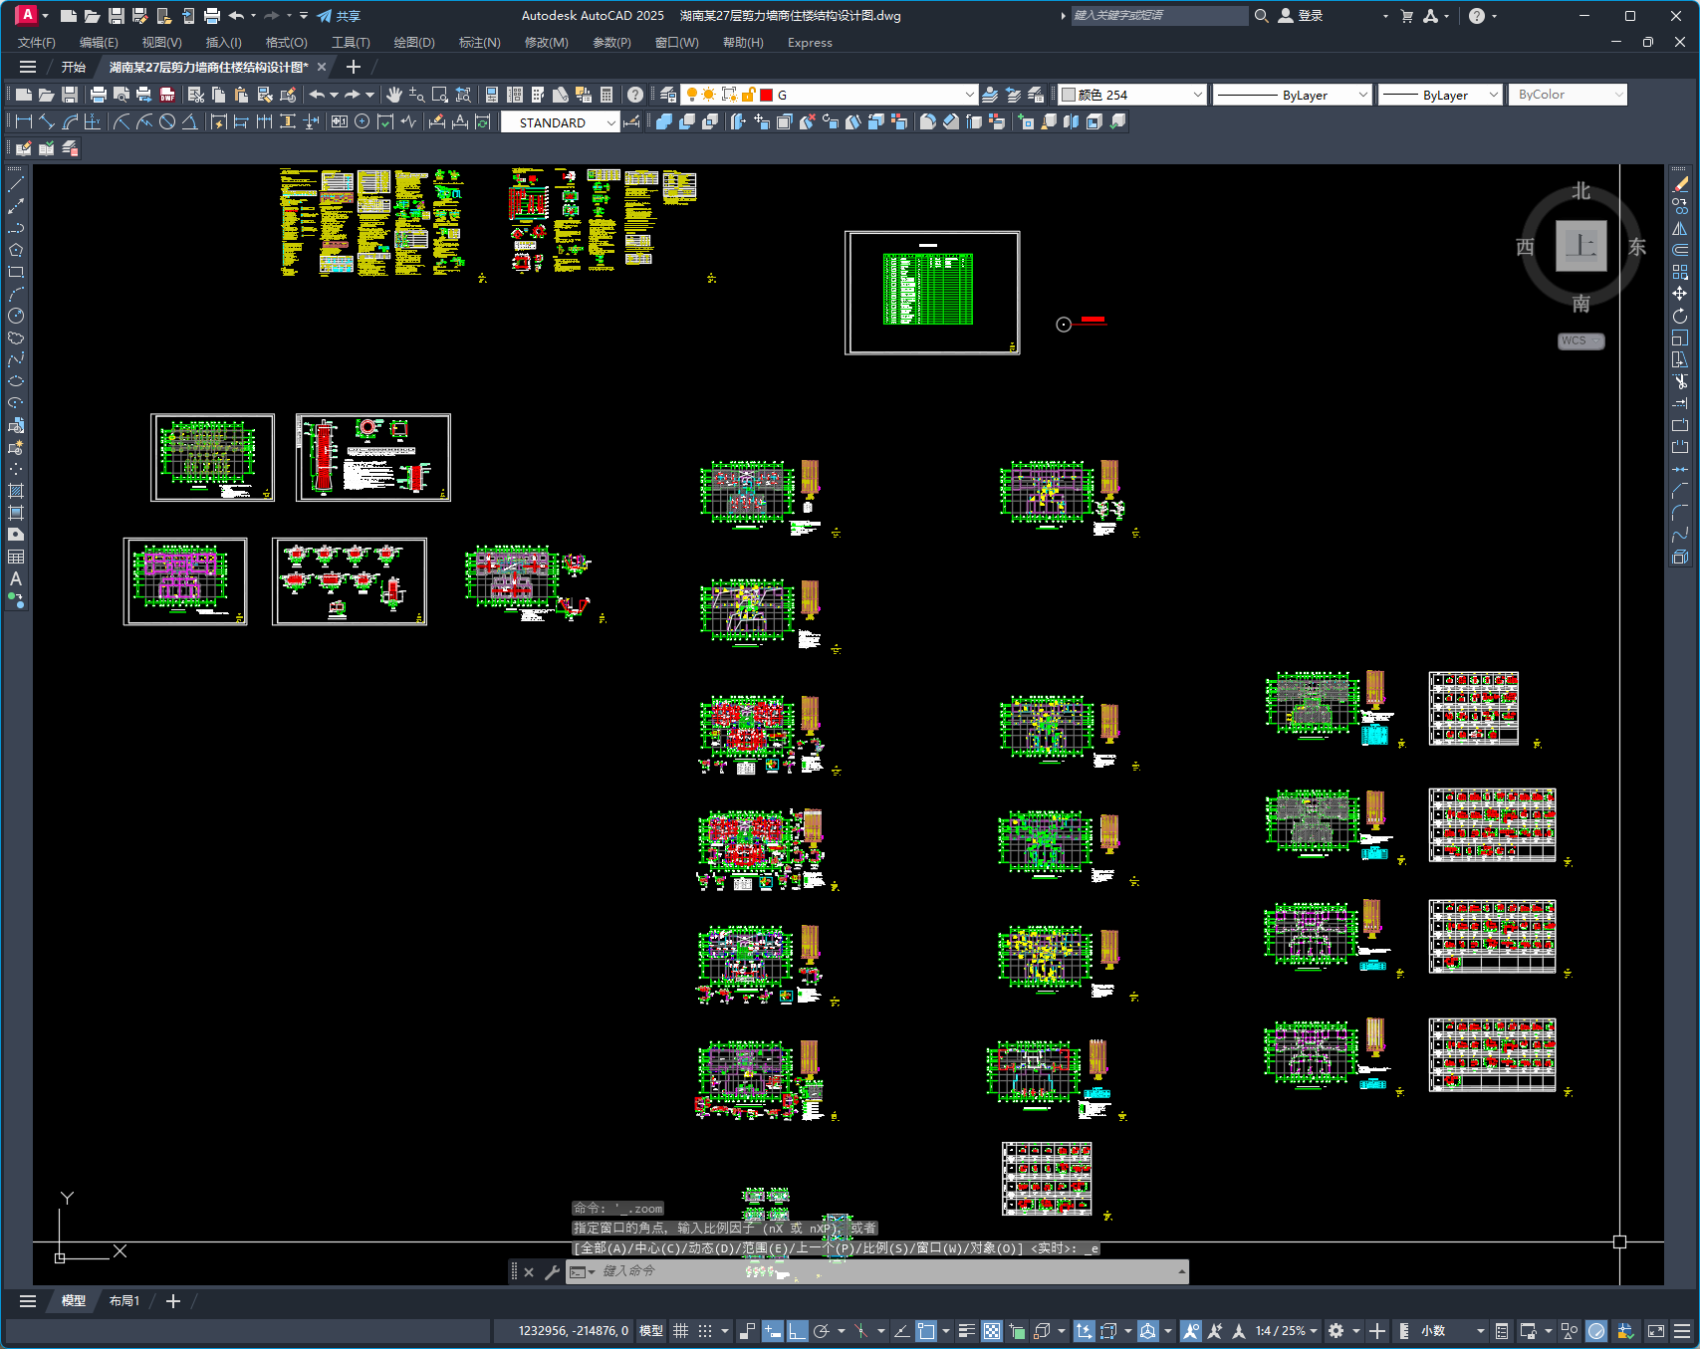The image size is (1700, 1349).
Task: Switch to the 开始 start tab
Action: [74, 67]
